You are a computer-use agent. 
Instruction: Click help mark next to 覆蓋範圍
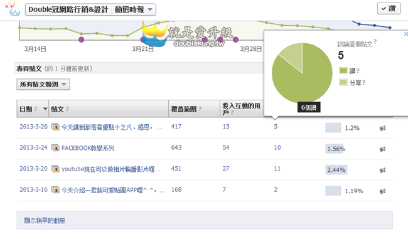200,109
